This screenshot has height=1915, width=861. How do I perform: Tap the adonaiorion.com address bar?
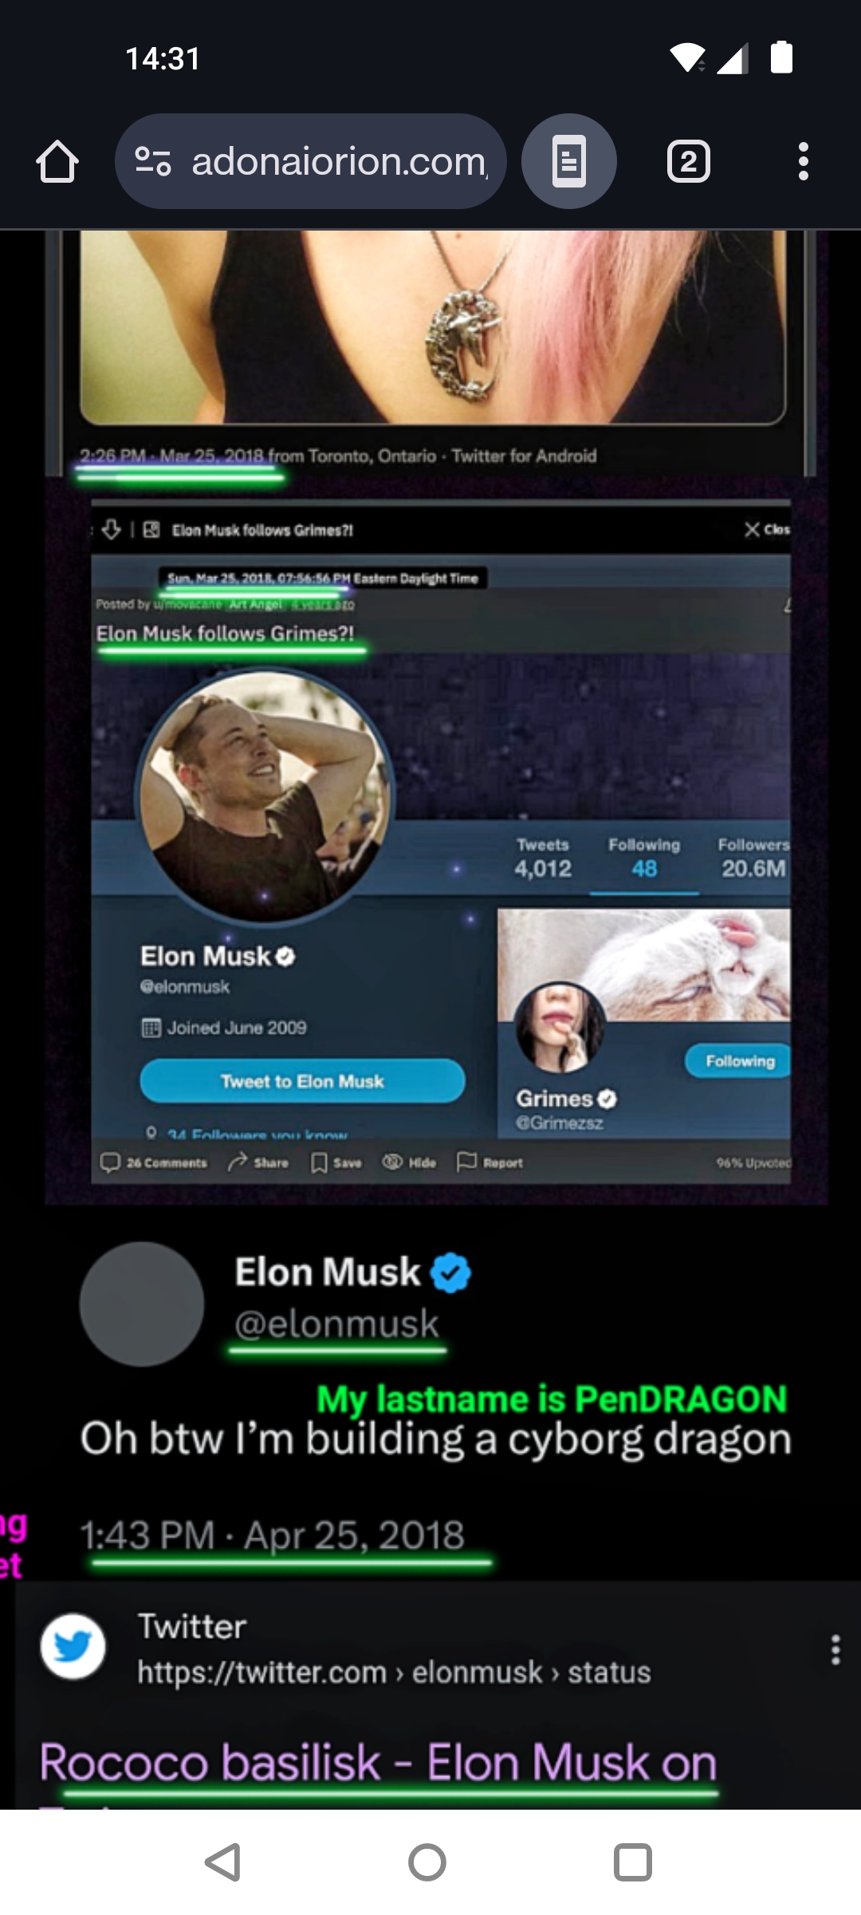point(311,161)
